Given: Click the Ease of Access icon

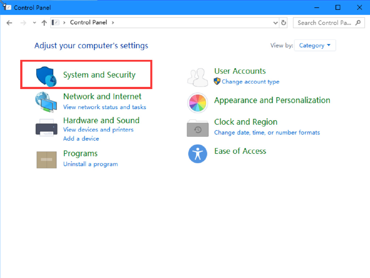Looking at the screenshot, I should 198,154.
